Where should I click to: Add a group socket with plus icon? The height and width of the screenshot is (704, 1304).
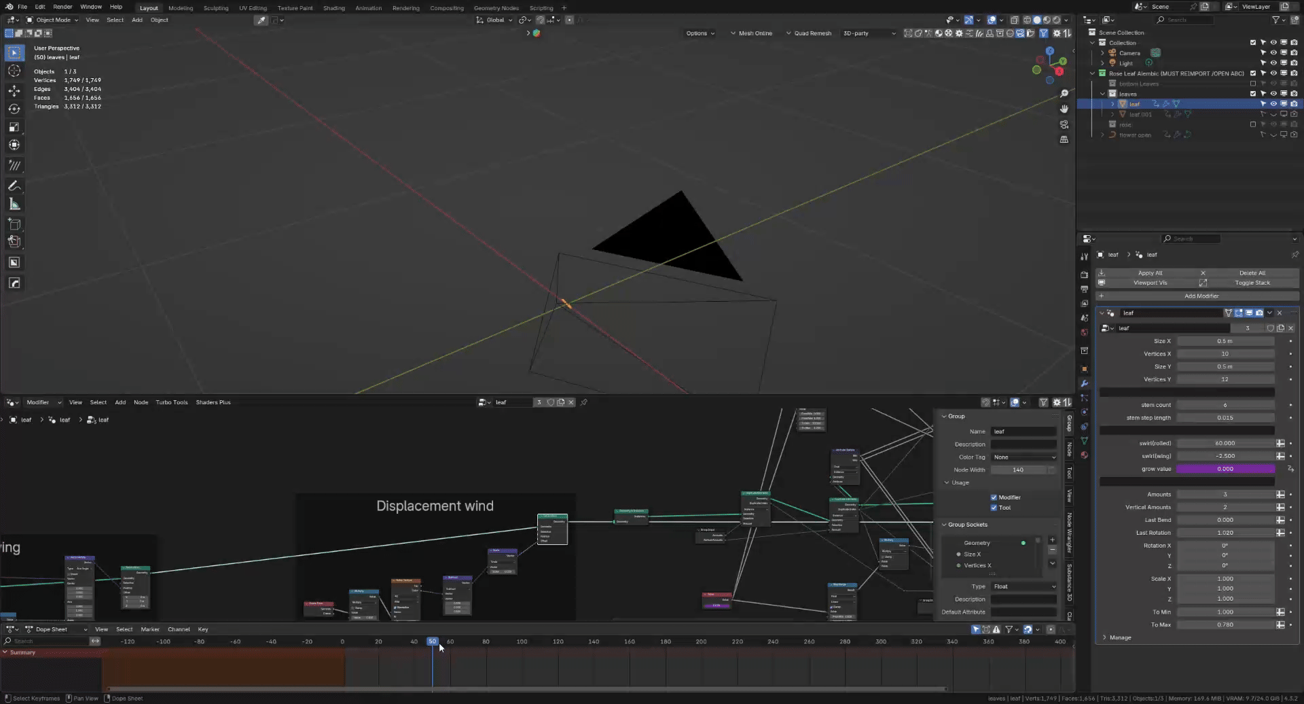[1052, 540]
